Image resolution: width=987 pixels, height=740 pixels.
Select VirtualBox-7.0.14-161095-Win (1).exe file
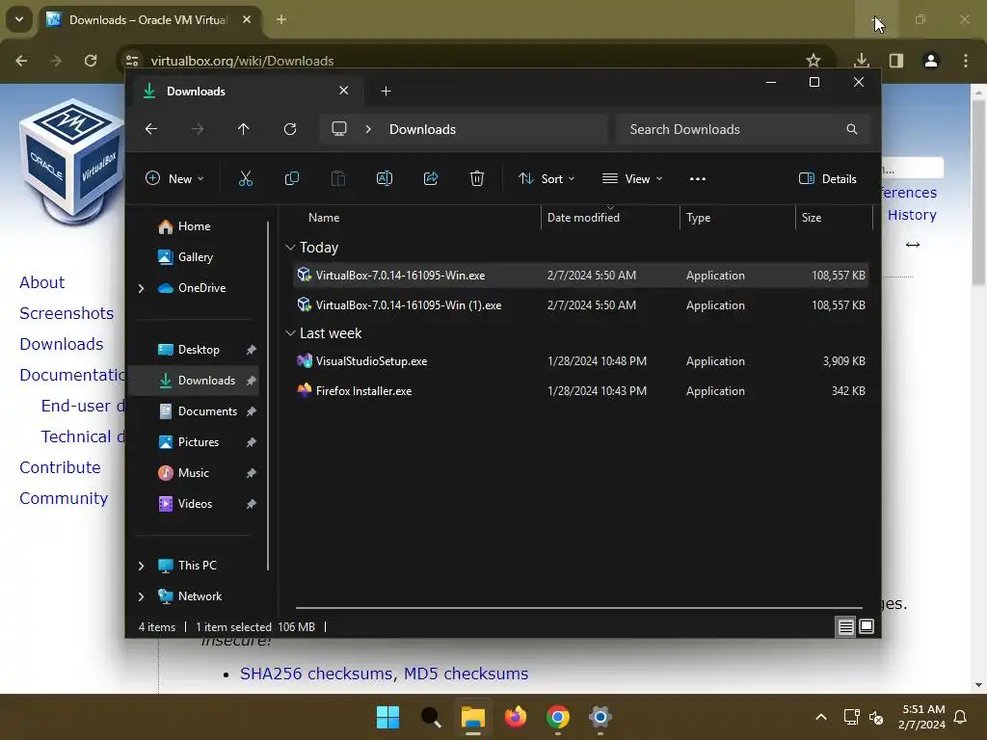point(580,305)
